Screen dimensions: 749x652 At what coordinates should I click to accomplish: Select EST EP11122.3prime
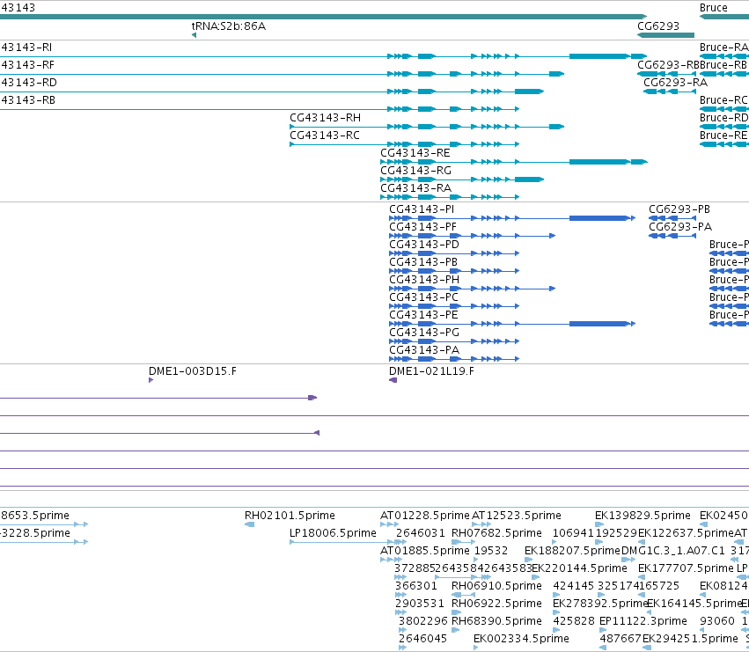[643, 621]
